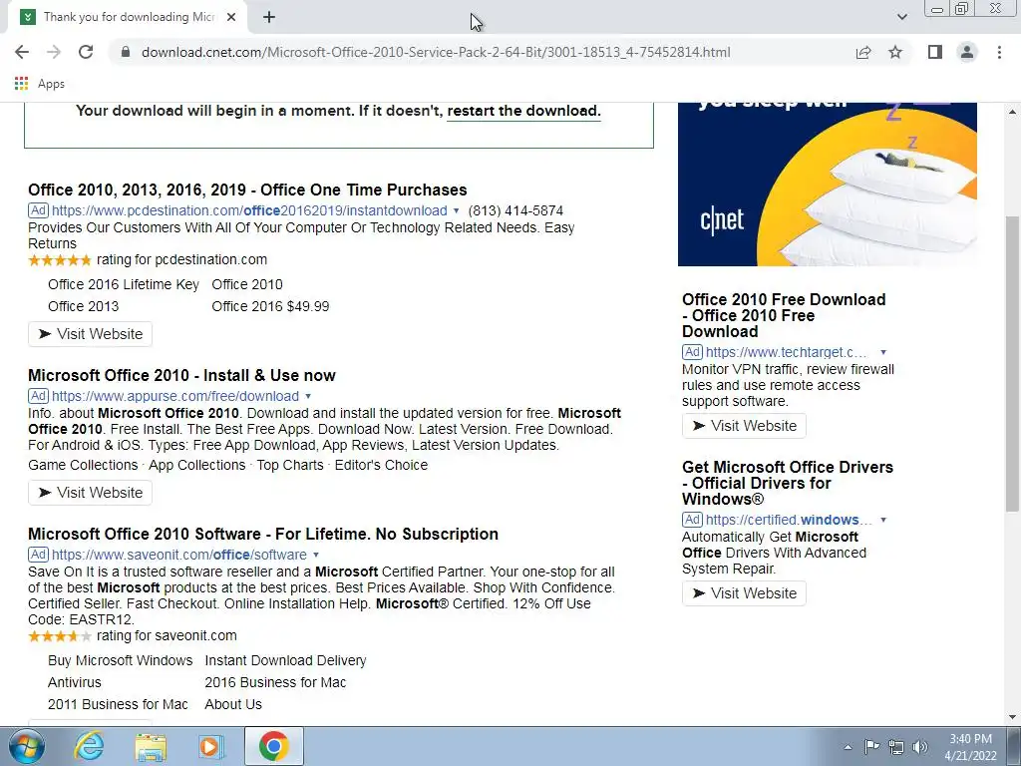Open the 'Office 2013' sitelink
This screenshot has height=766, width=1021.
coord(84,306)
